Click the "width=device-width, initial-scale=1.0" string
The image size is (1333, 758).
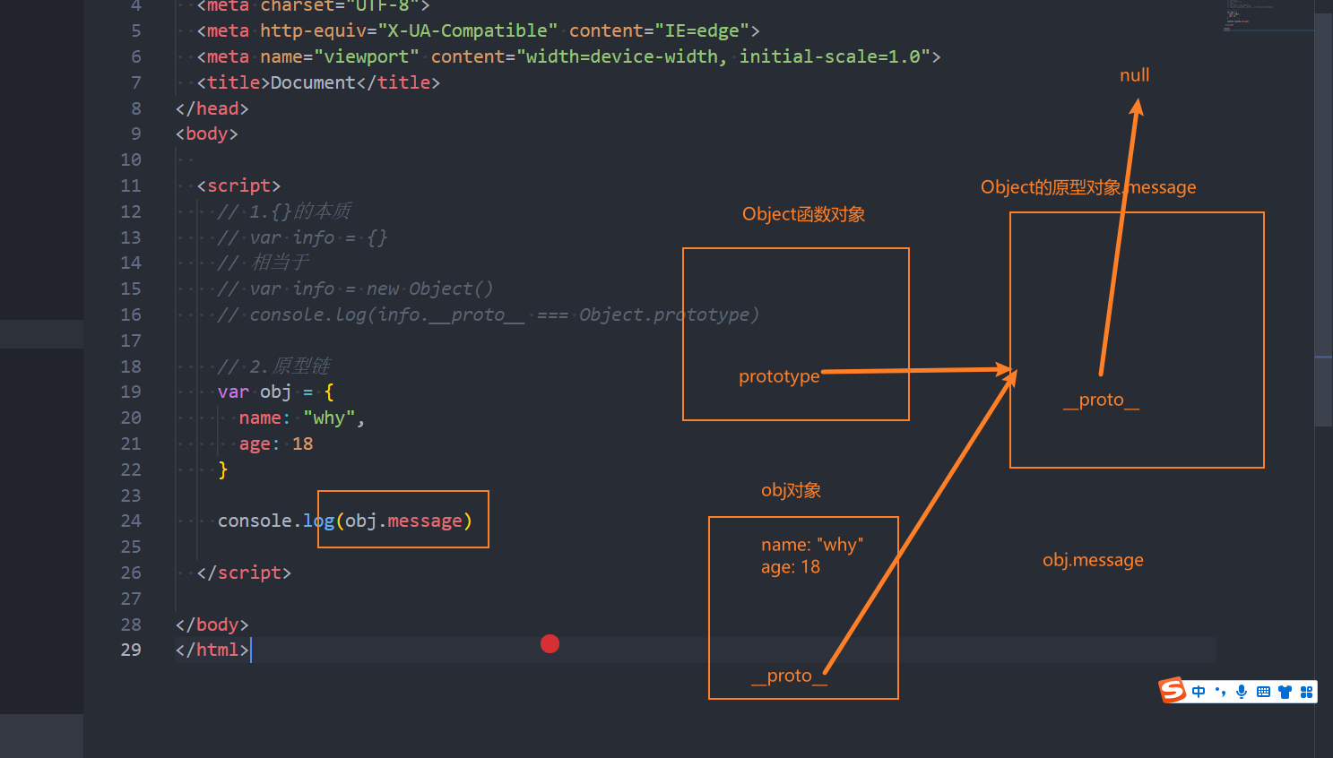723,56
